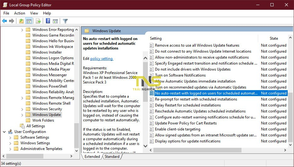This screenshot has height=167, width=294.
Task: Click the folder icon of Windows Installer
Action: [28, 52]
